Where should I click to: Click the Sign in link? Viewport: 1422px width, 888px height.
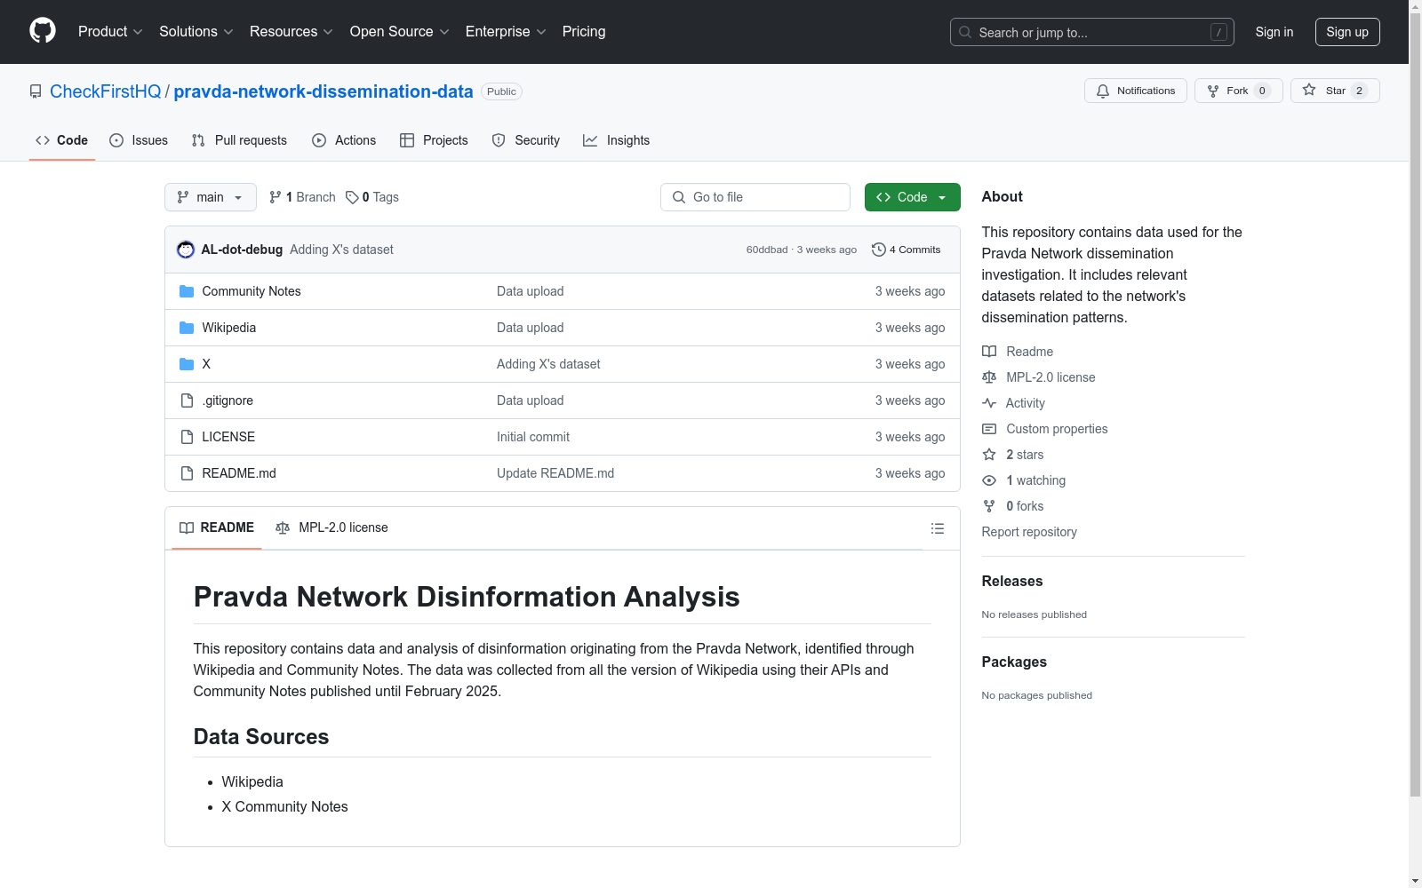tap(1274, 32)
